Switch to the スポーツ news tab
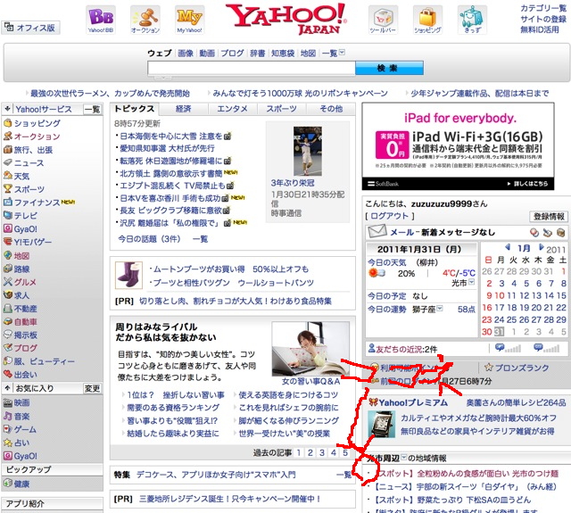 [282, 109]
